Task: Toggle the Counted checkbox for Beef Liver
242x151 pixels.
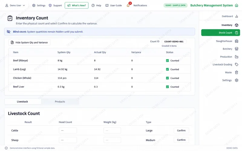Action: coord(167,87)
